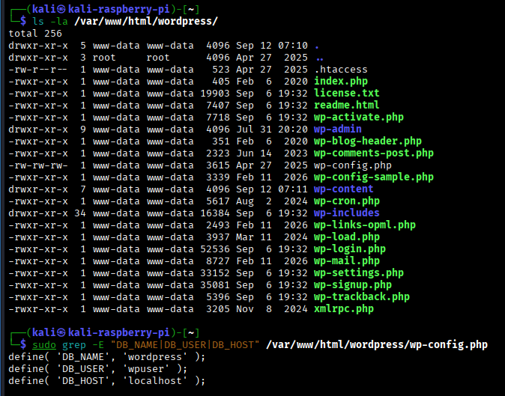Click readme.html in the listing
The image size is (505, 396).
347,106
